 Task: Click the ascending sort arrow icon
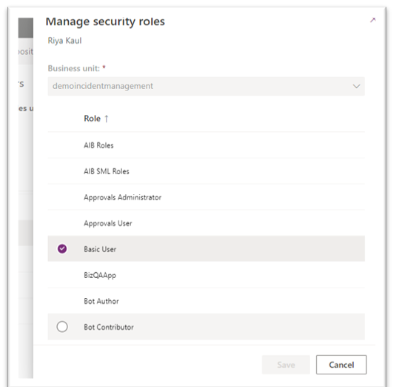(x=107, y=119)
